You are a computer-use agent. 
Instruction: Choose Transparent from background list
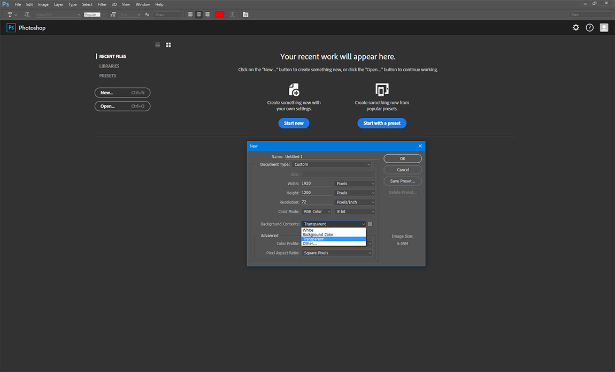(x=333, y=239)
